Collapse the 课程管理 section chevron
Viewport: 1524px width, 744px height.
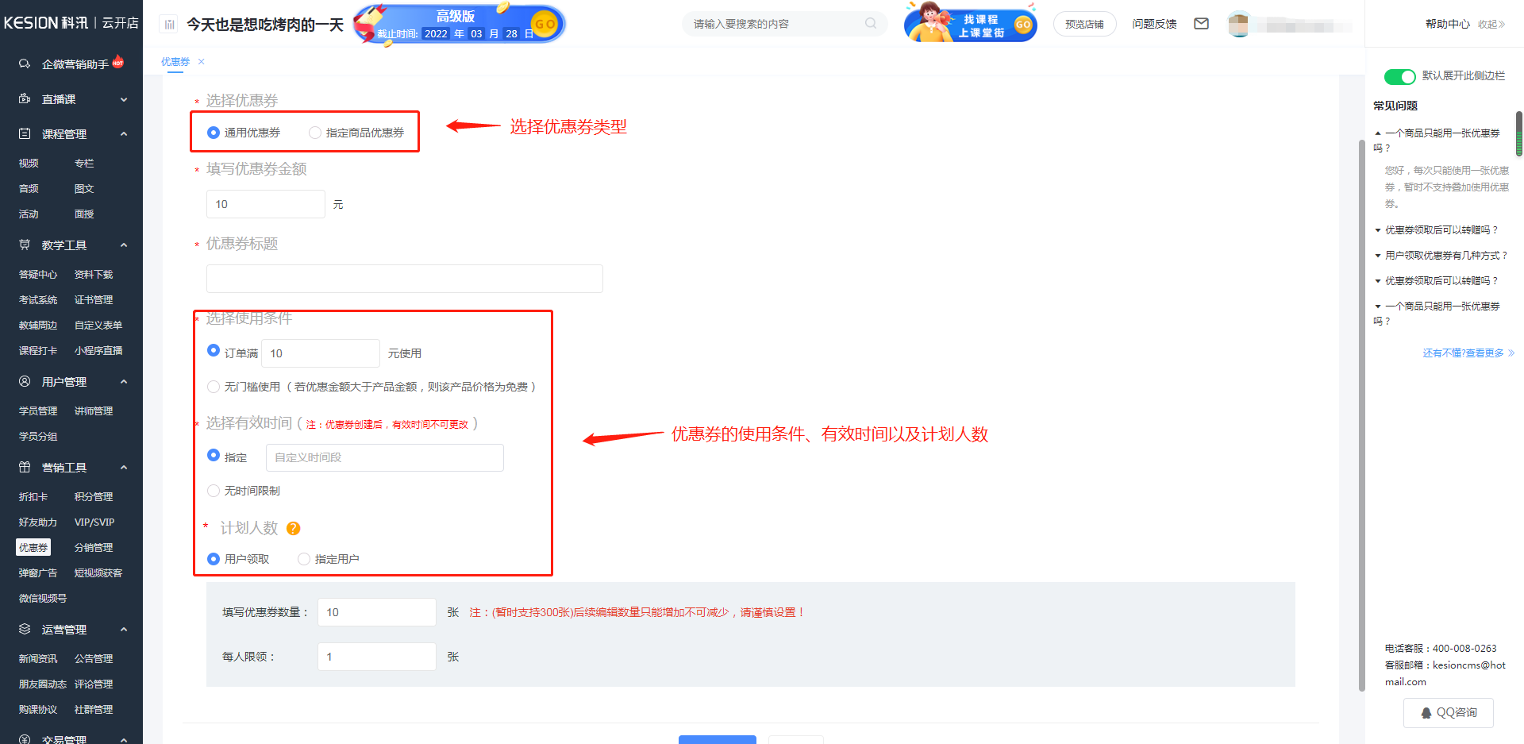pyautogui.click(x=124, y=134)
